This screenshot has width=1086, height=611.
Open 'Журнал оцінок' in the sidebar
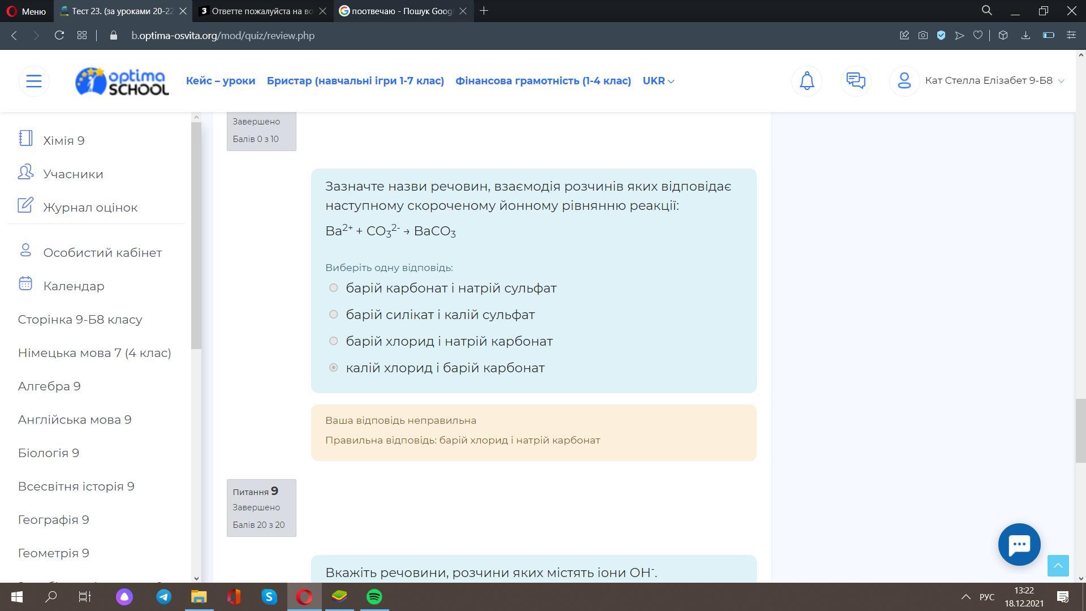point(90,208)
